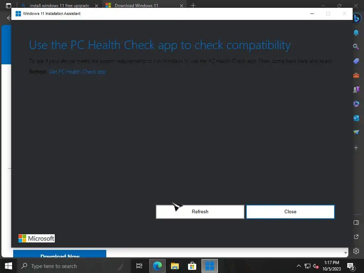Screen dimensions: 364x273
Task: Open the Windows Start menu
Action: pos(9,266)
